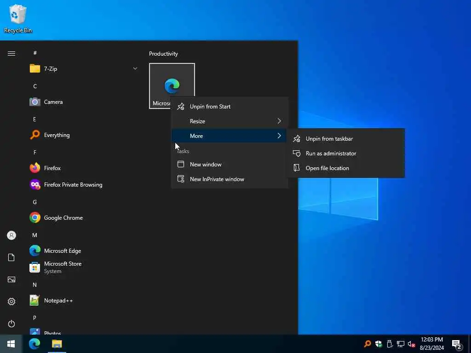Open Microsoft Edge from the taskbar

tap(34, 344)
